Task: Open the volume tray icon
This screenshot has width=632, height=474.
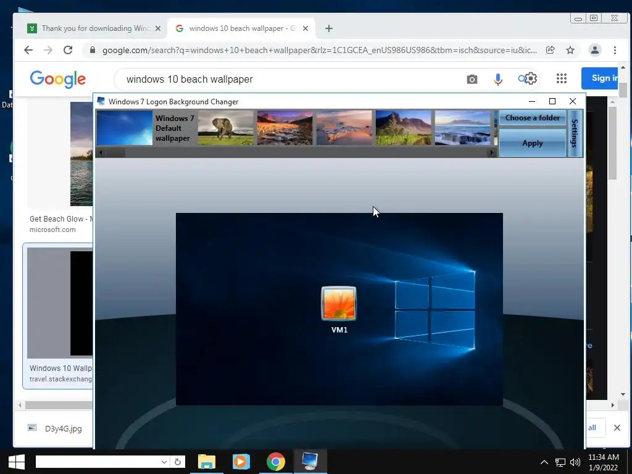Action: pyautogui.click(x=575, y=462)
